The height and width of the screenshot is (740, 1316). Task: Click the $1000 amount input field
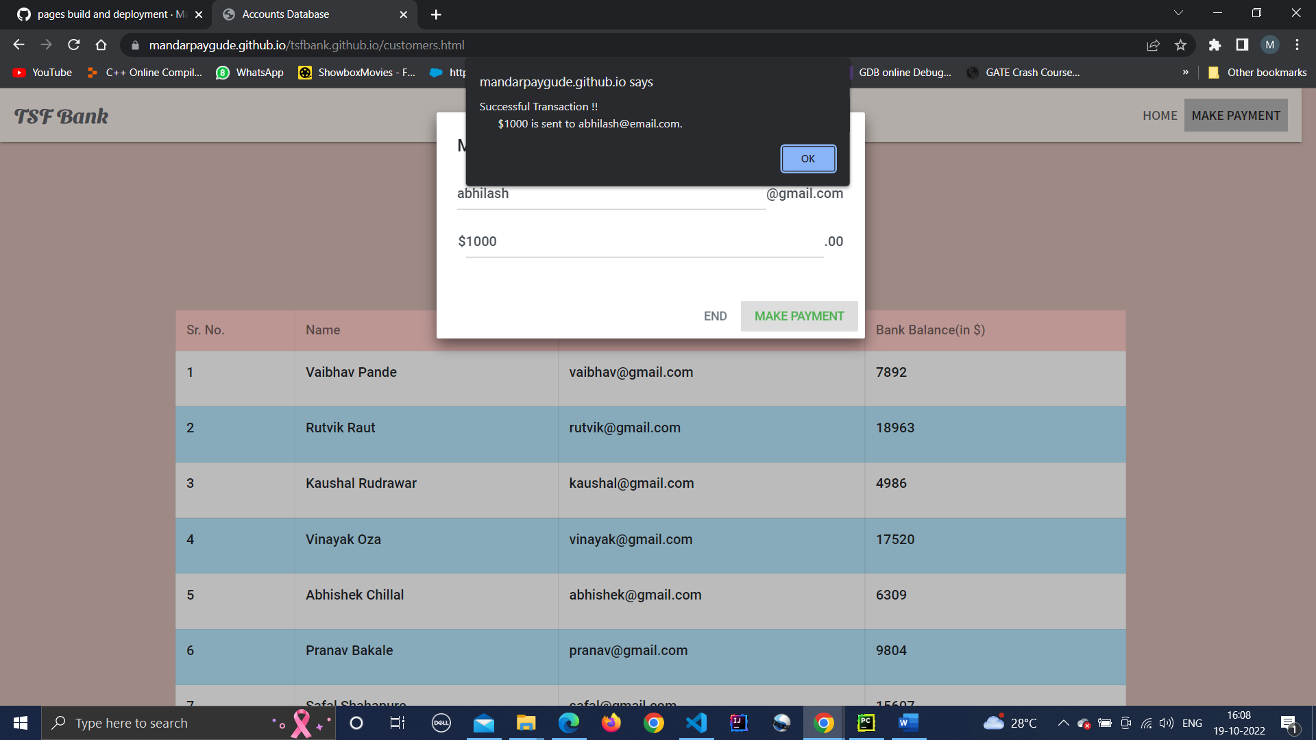click(644, 241)
